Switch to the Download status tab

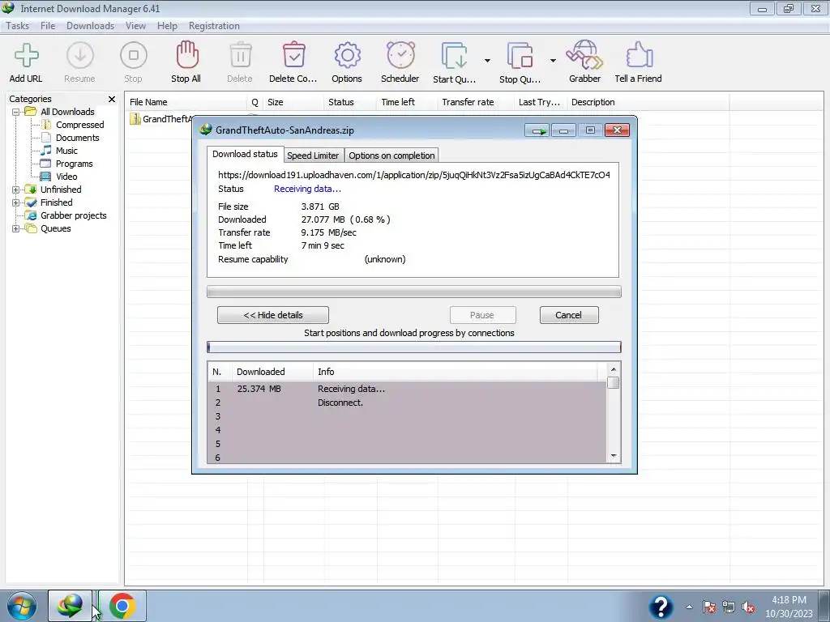[245, 154]
